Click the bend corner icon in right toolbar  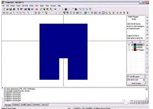147,31
